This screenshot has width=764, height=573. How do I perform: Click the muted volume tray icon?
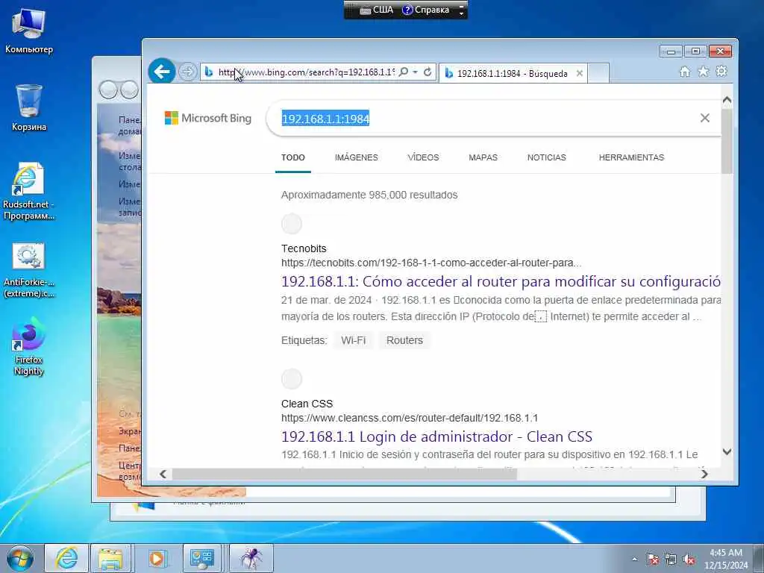(x=689, y=559)
